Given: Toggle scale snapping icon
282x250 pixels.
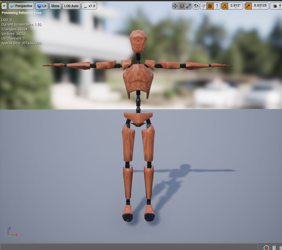Looking at the screenshot, I should coord(248,6).
